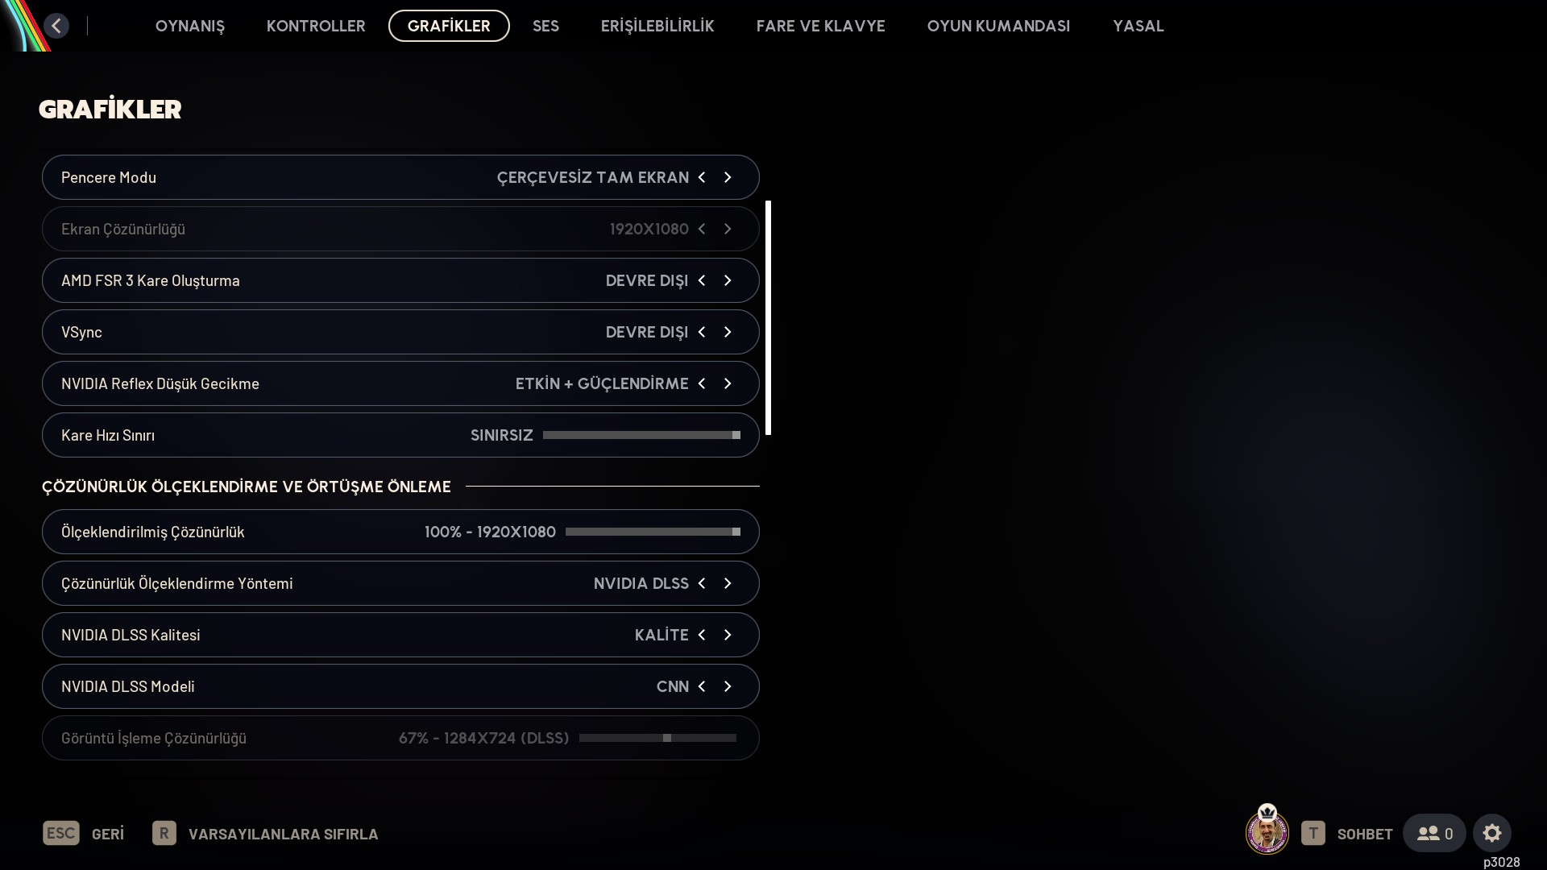
Task: Click the back arrow icon at top left
Action: coord(56,26)
